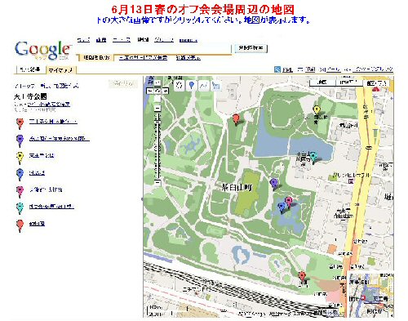This screenshot has width=408, height=321.
Task: Select the blue placemark tool
Action: (192, 85)
